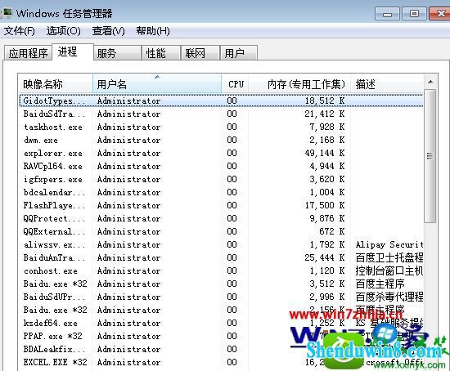Click the vertical scrollbar thumb
Viewport: 450px width, 371px height.
click(430, 156)
